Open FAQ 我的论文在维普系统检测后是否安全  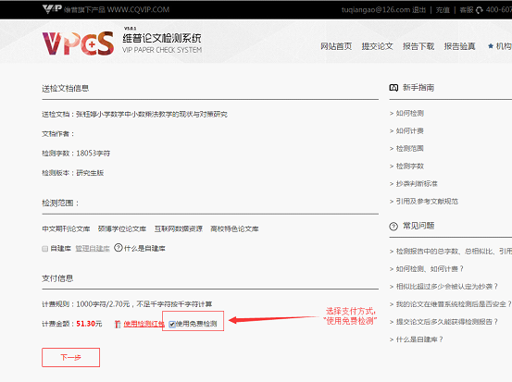point(454,304)
